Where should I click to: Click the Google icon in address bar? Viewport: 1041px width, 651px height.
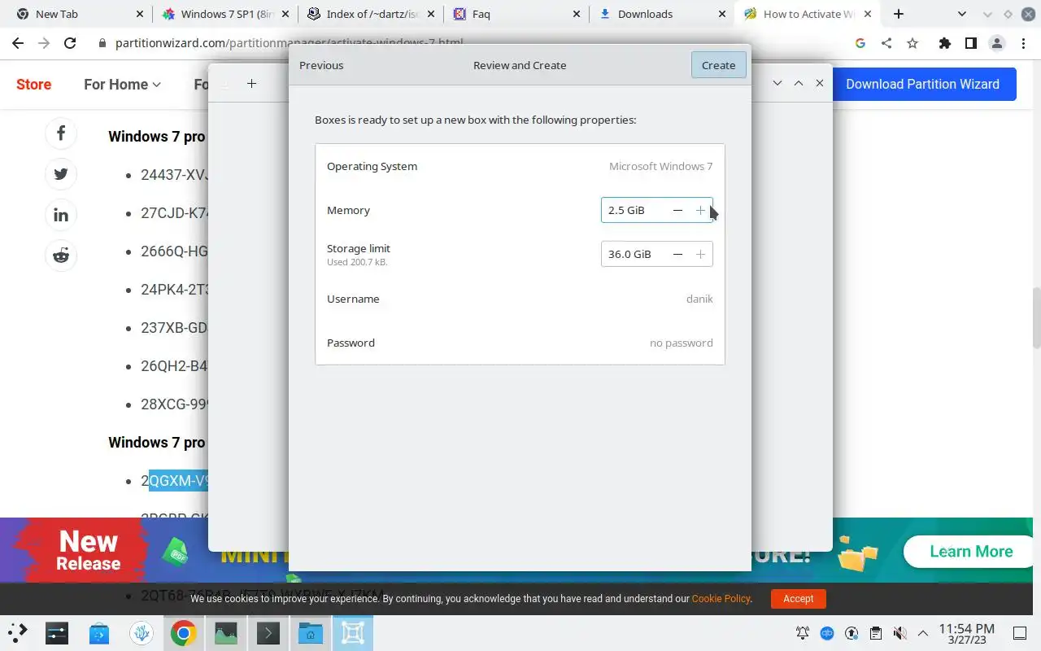click(x=860, y=43)
